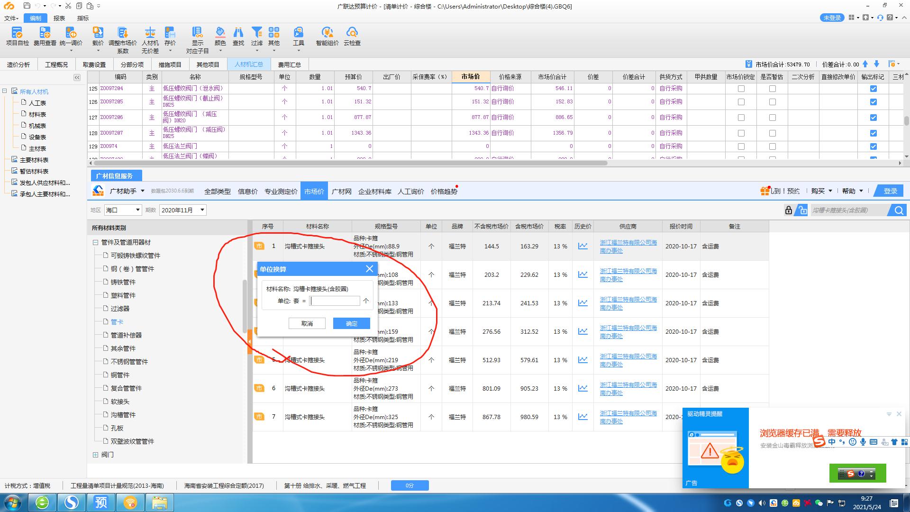Image resolution: width=910 pixels, height=512 pixels.
Task: Expand the 阀门 tree node
Action: tap(95, 455)
